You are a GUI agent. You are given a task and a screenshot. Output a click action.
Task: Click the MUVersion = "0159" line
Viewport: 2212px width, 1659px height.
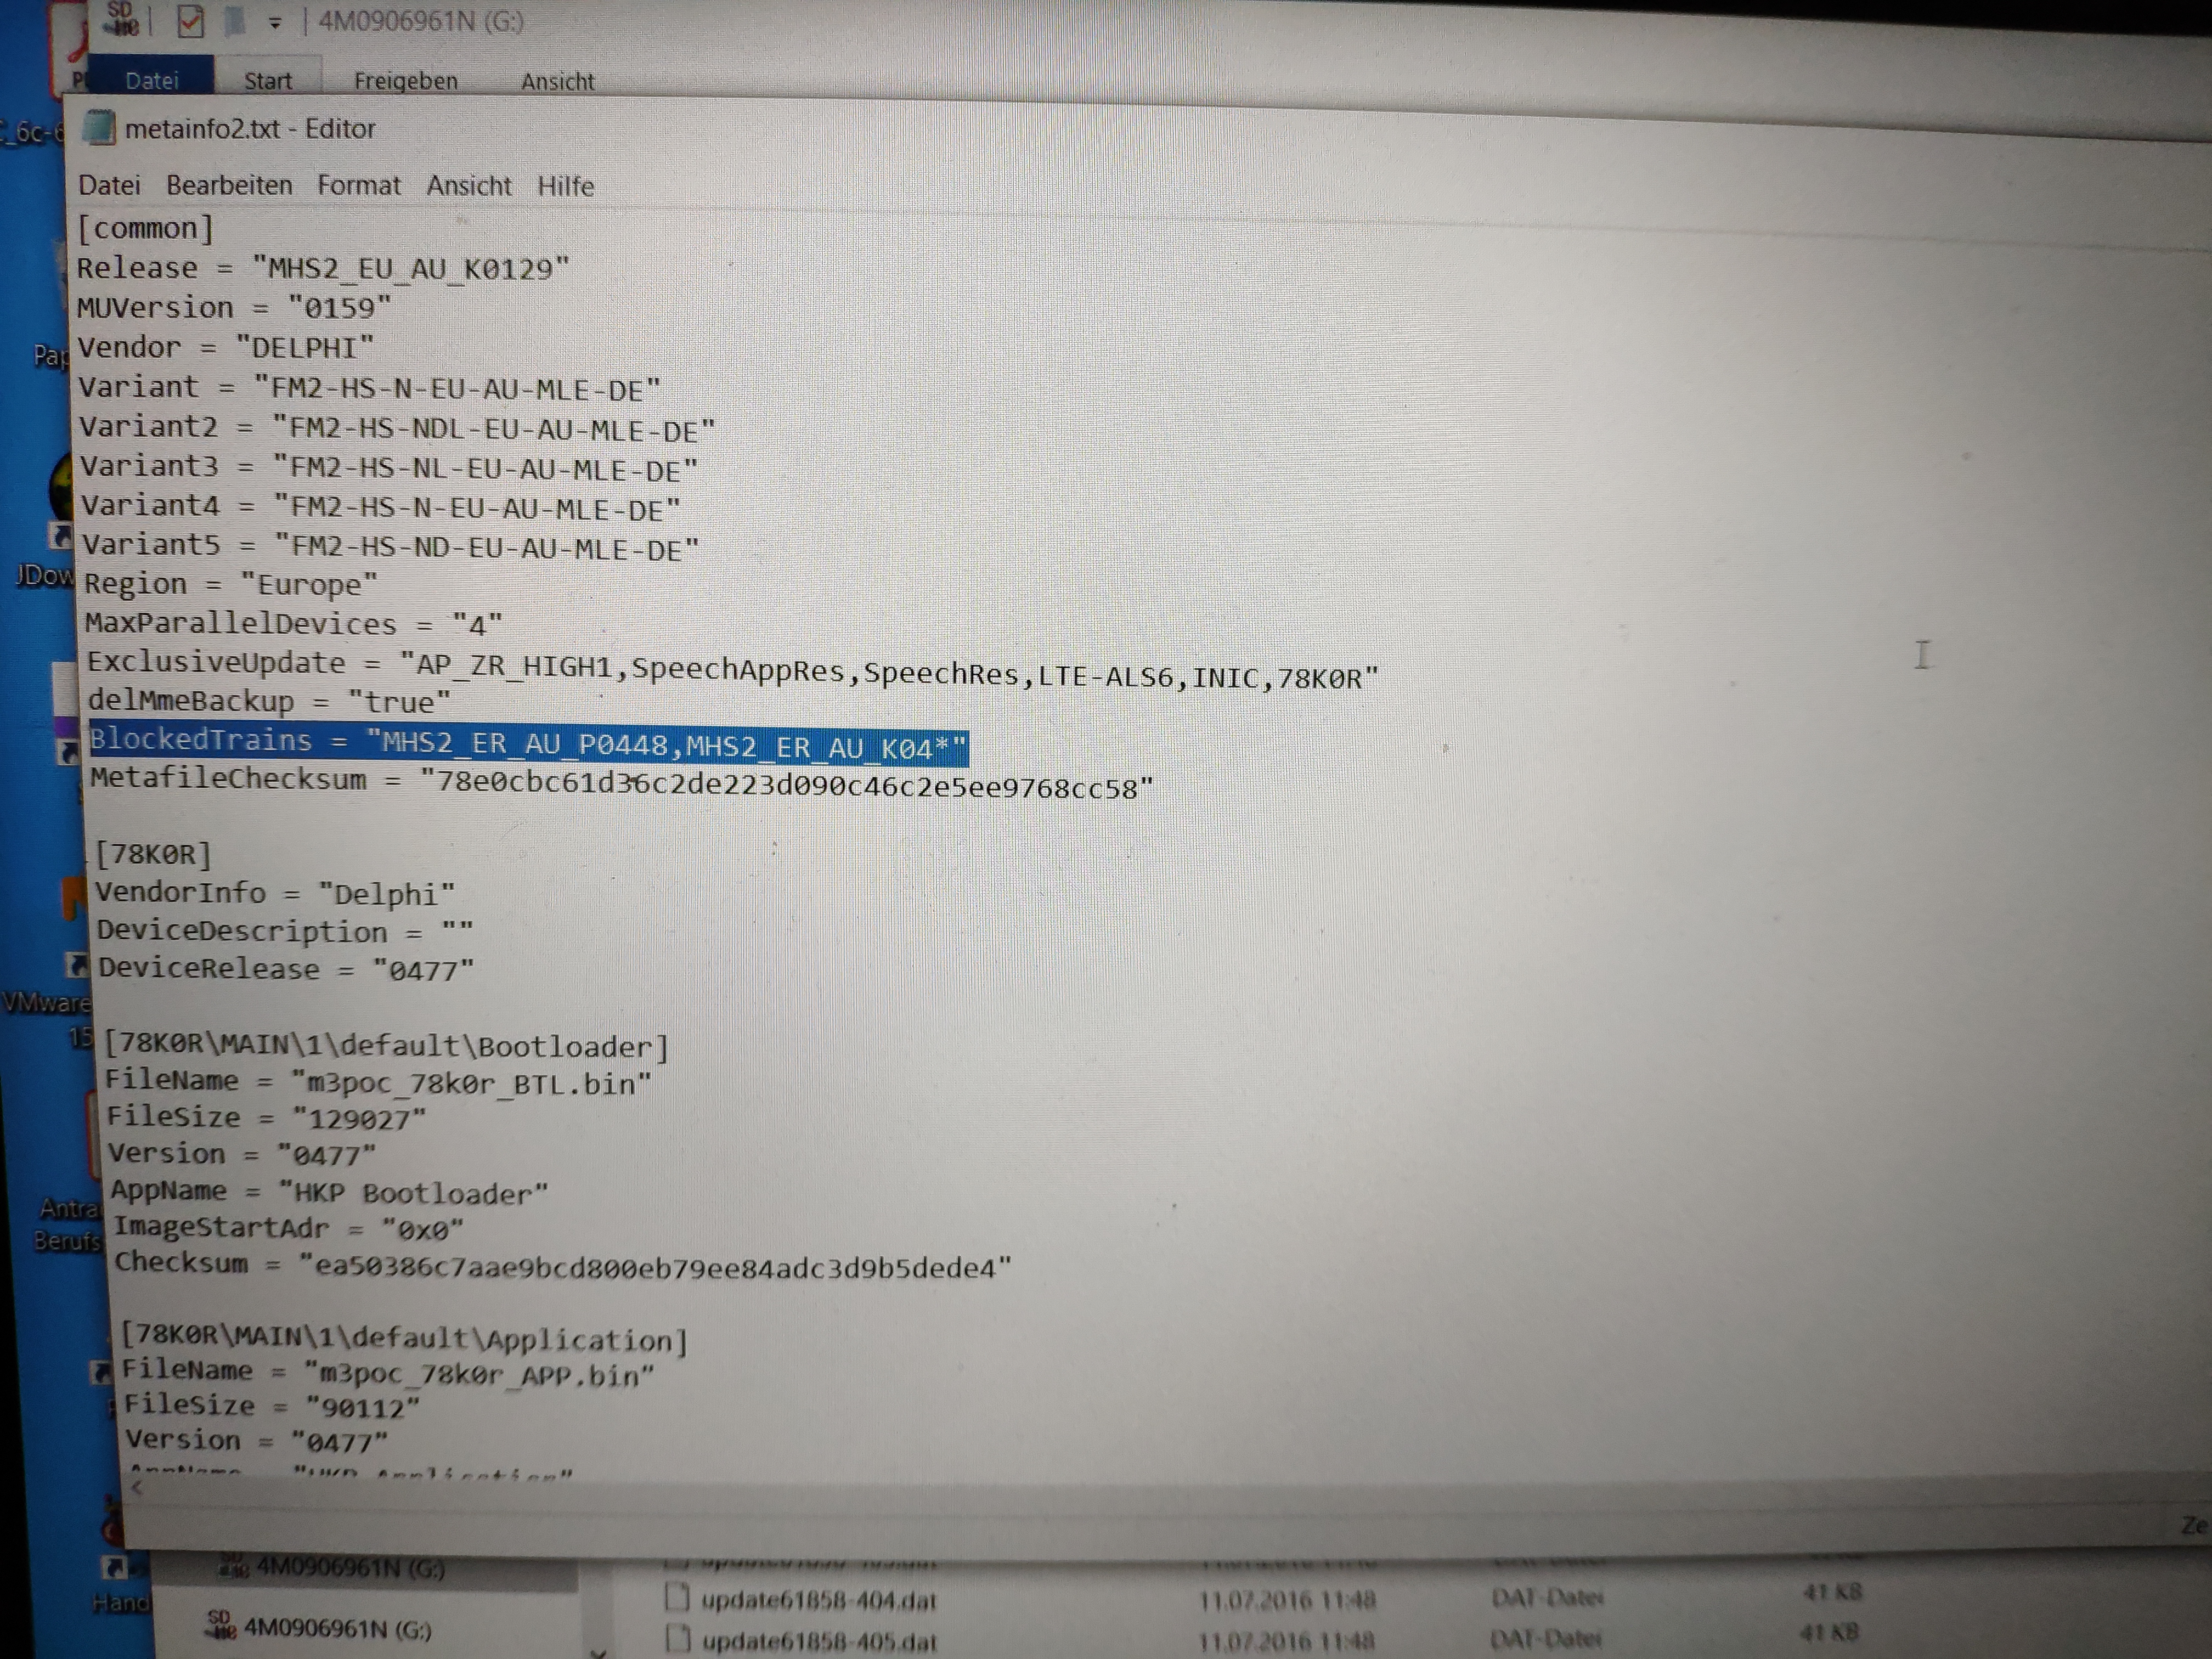[234, 307]
